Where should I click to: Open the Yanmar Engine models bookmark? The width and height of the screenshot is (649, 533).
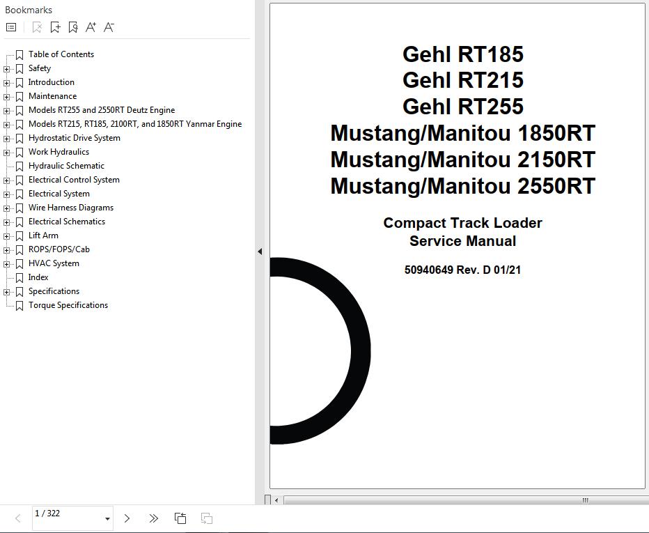pyautogui.click(x=135, y=124)
